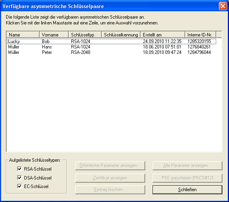229x202 pixels.
Task: Select the Müller Peter RSA-2048 row
Action: (112, 52)
